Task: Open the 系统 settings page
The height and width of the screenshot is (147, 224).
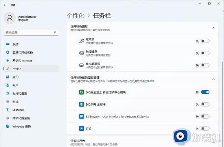Action: pos(31,44)
